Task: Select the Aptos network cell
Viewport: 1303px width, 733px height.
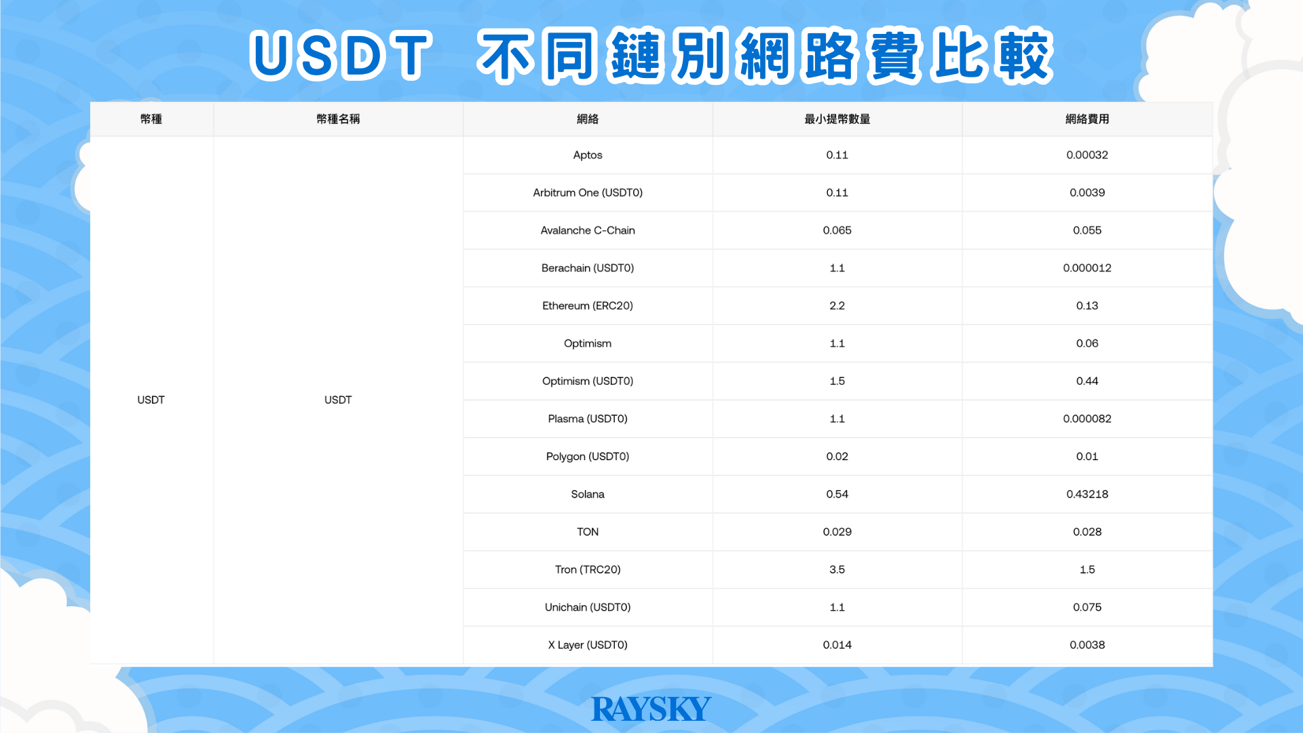Action: (x=588, y=155)
